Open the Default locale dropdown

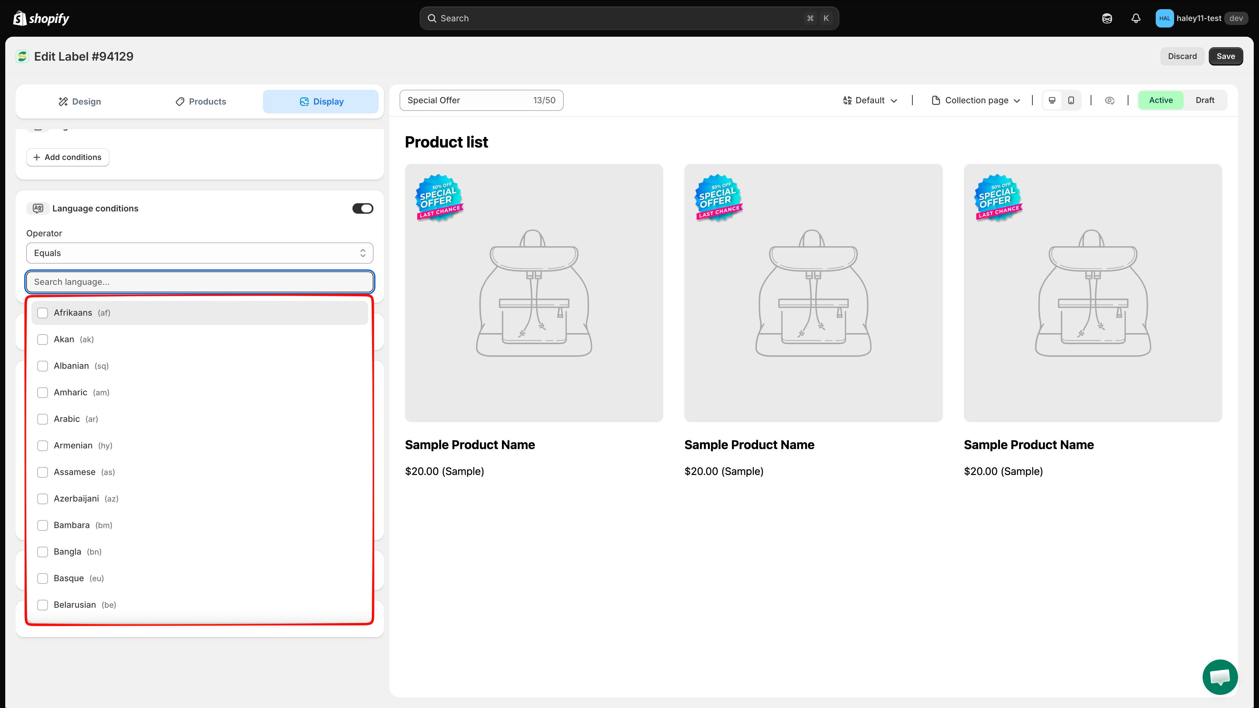tap(870, 100)
